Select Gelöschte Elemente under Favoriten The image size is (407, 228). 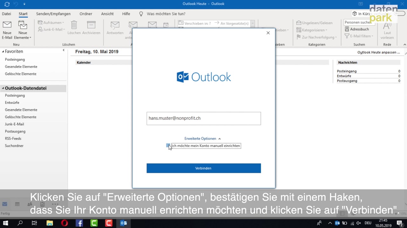tap(21, 74)
